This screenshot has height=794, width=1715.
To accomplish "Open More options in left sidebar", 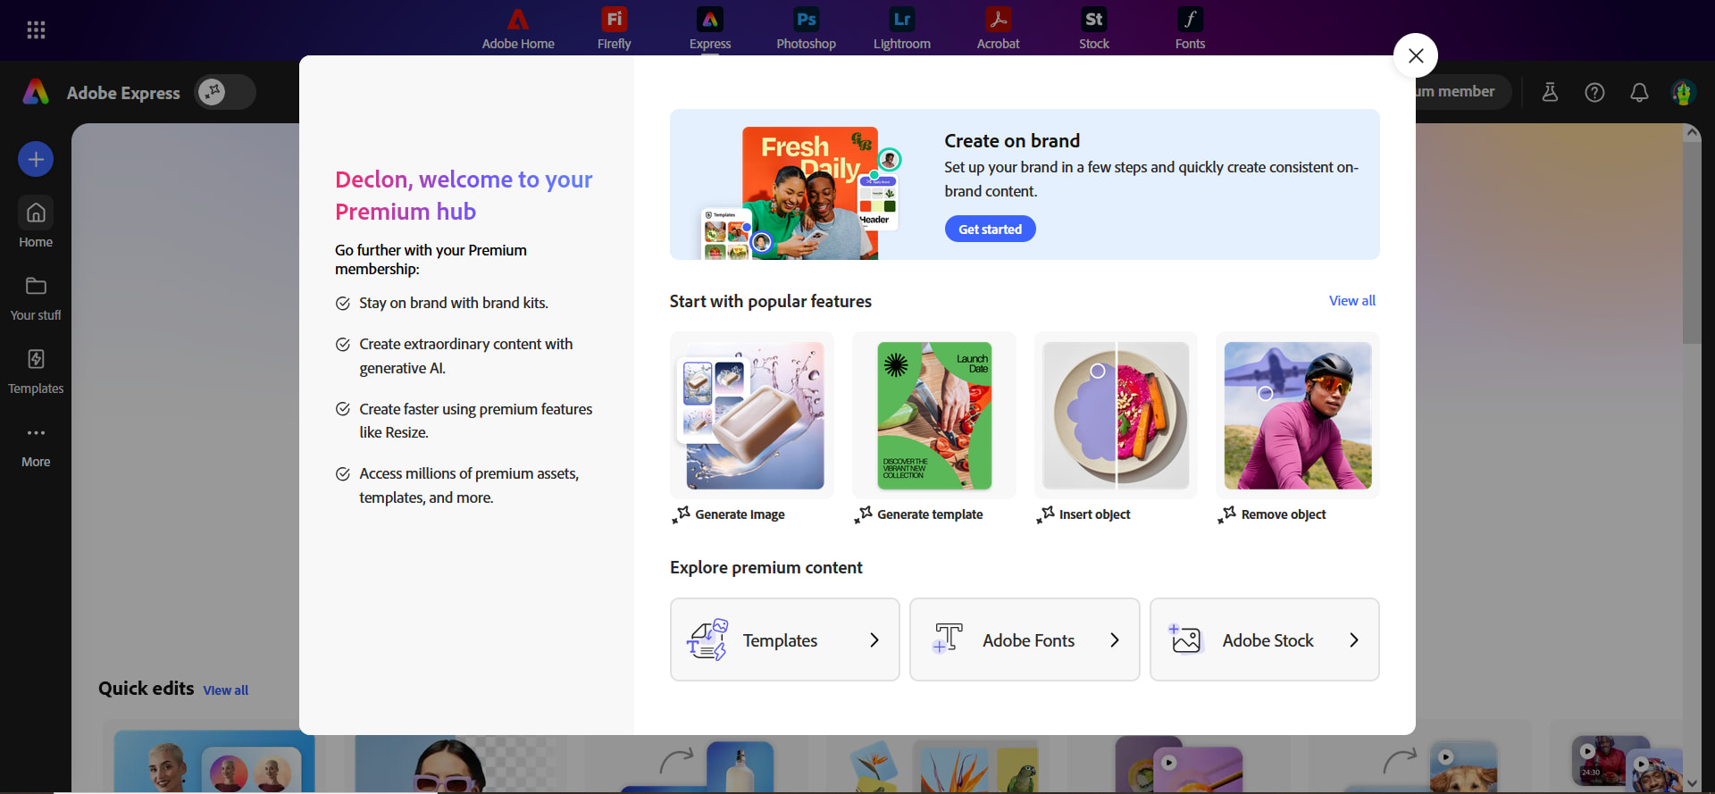I will pyautogui.click(x=36, y=444).
